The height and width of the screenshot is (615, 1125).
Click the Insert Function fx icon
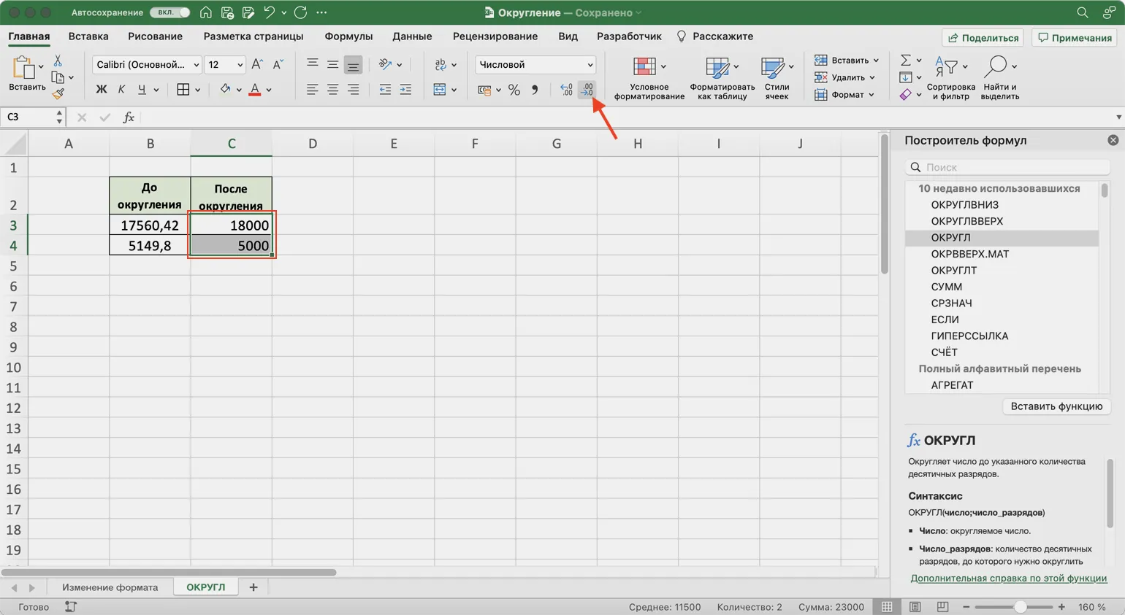(x=129, y=117)
